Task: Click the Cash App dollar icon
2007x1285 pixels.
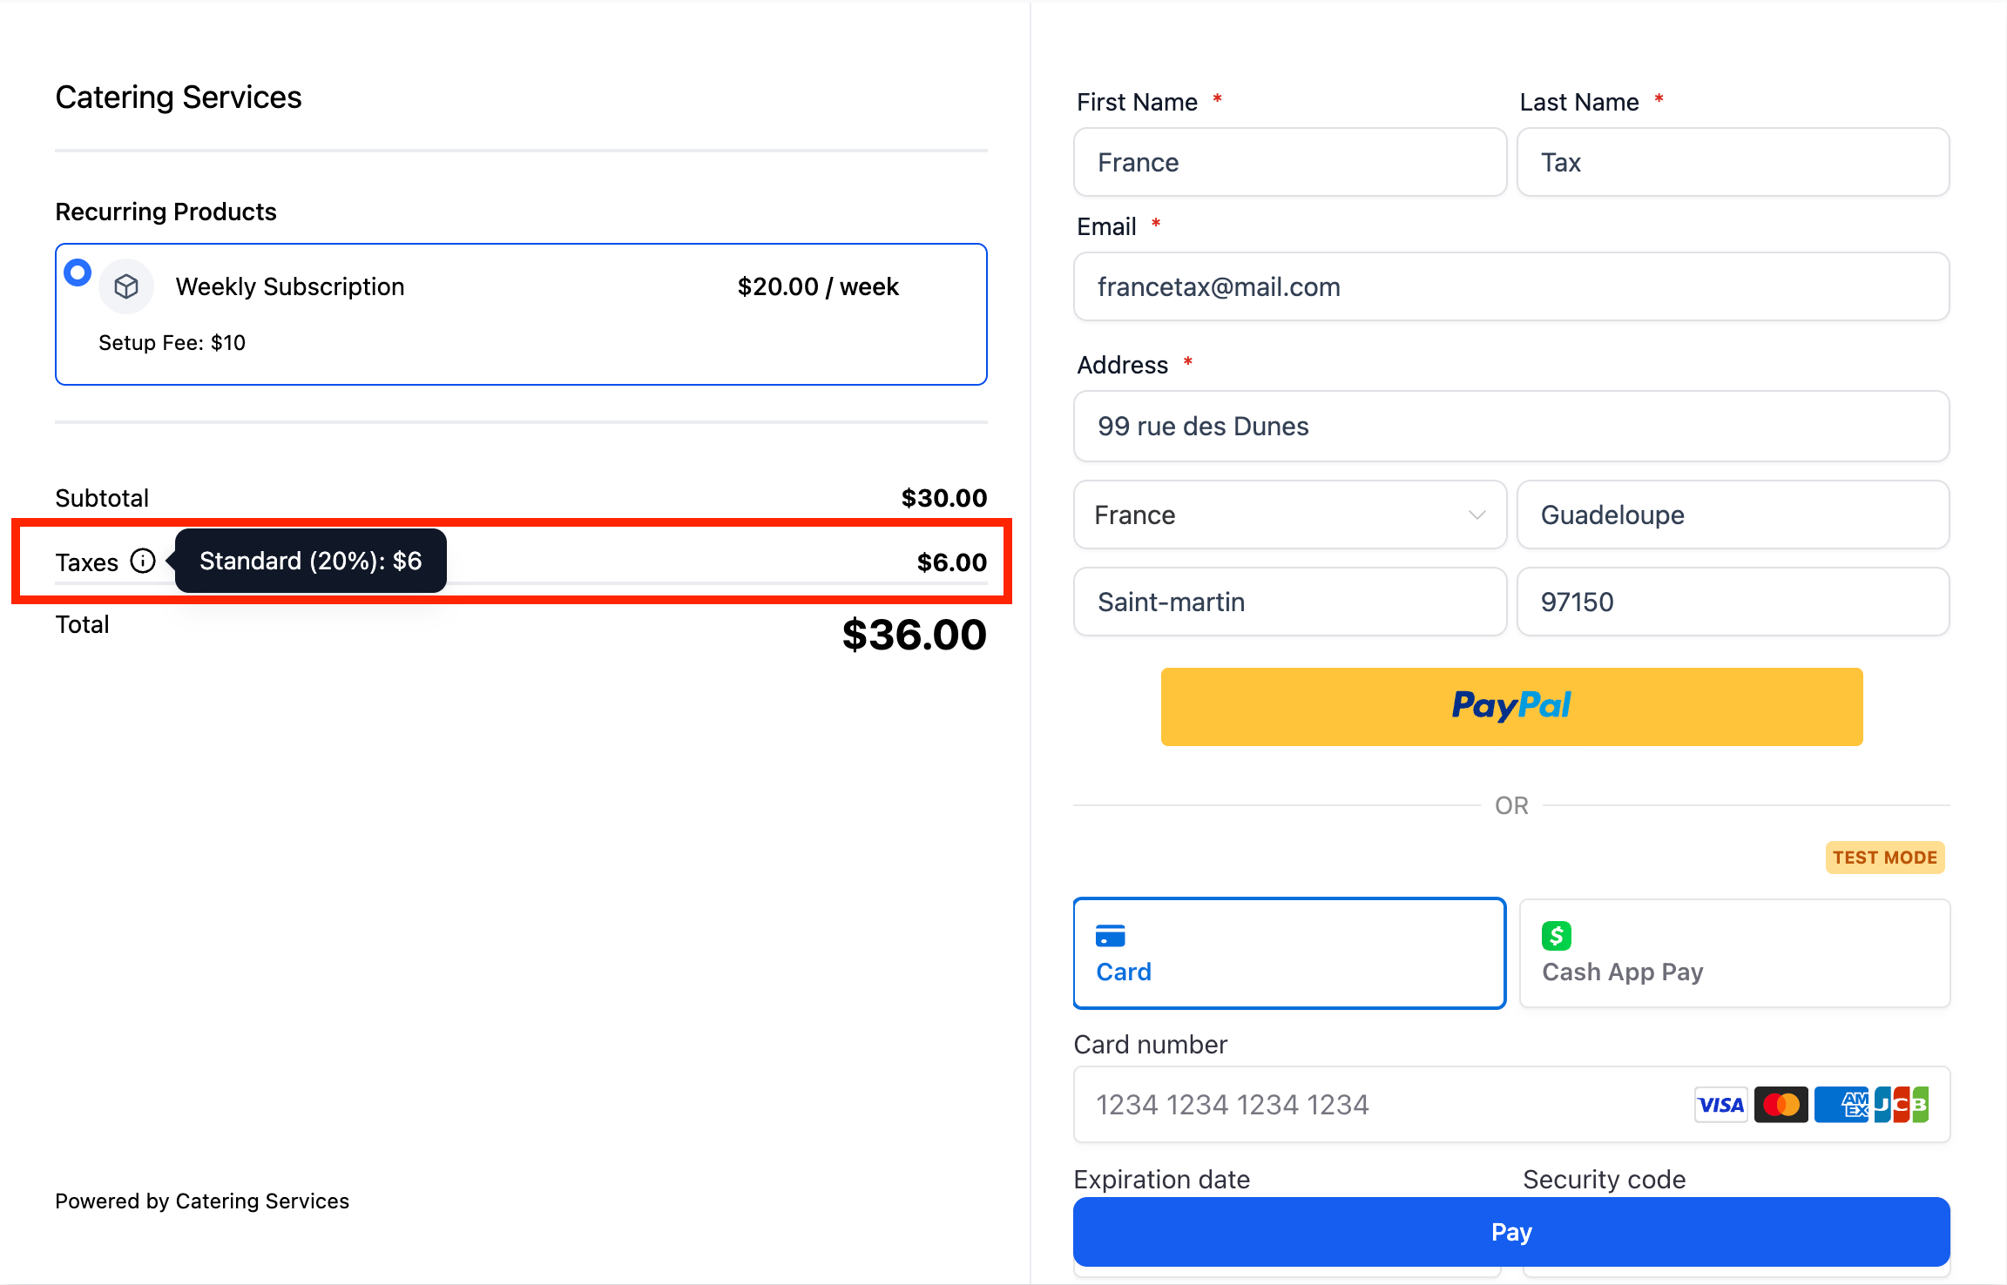Action: (1556, 936)
